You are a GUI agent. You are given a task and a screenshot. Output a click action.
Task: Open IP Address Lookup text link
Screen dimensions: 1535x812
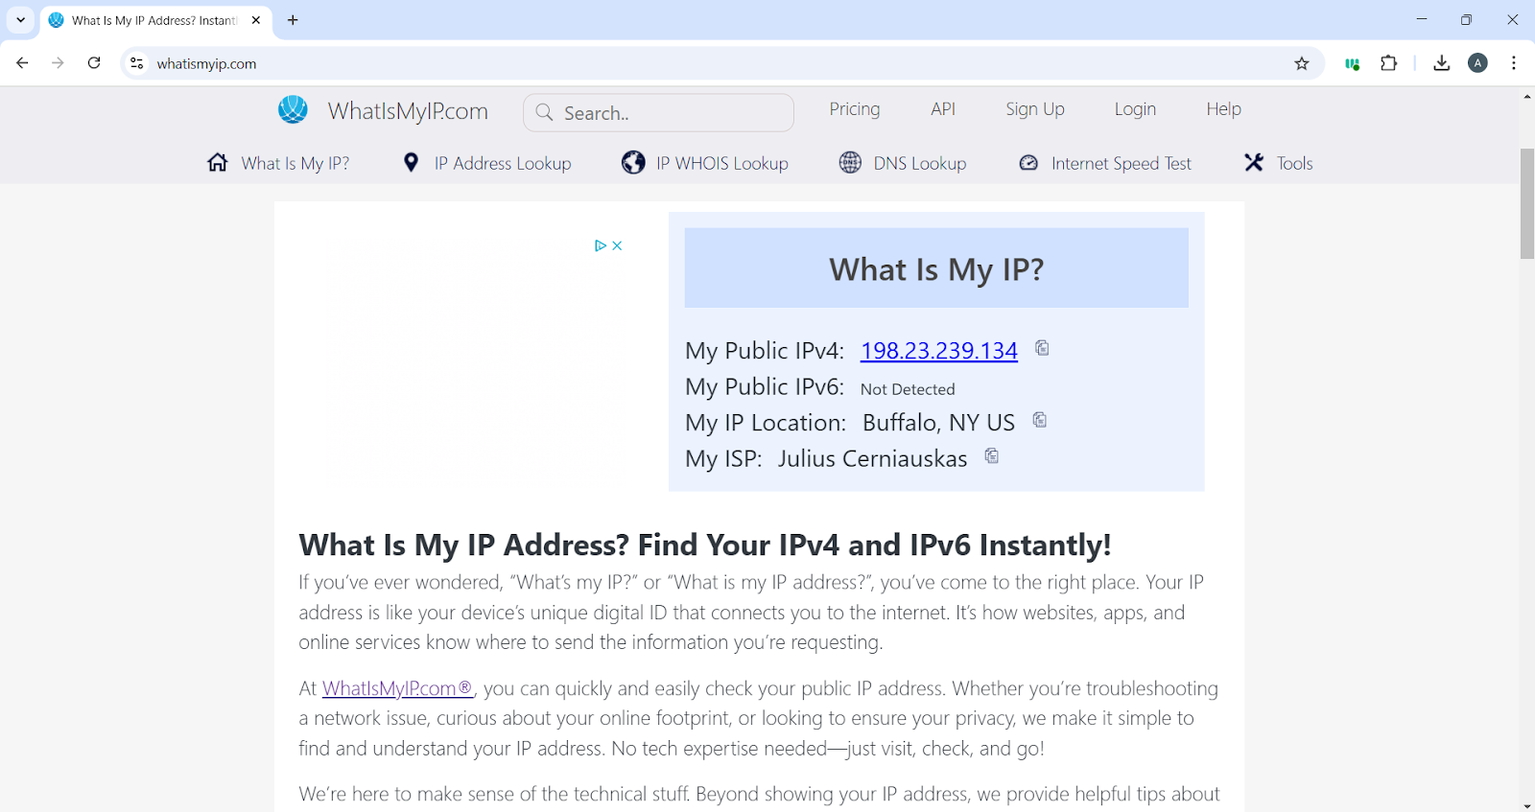503,164
